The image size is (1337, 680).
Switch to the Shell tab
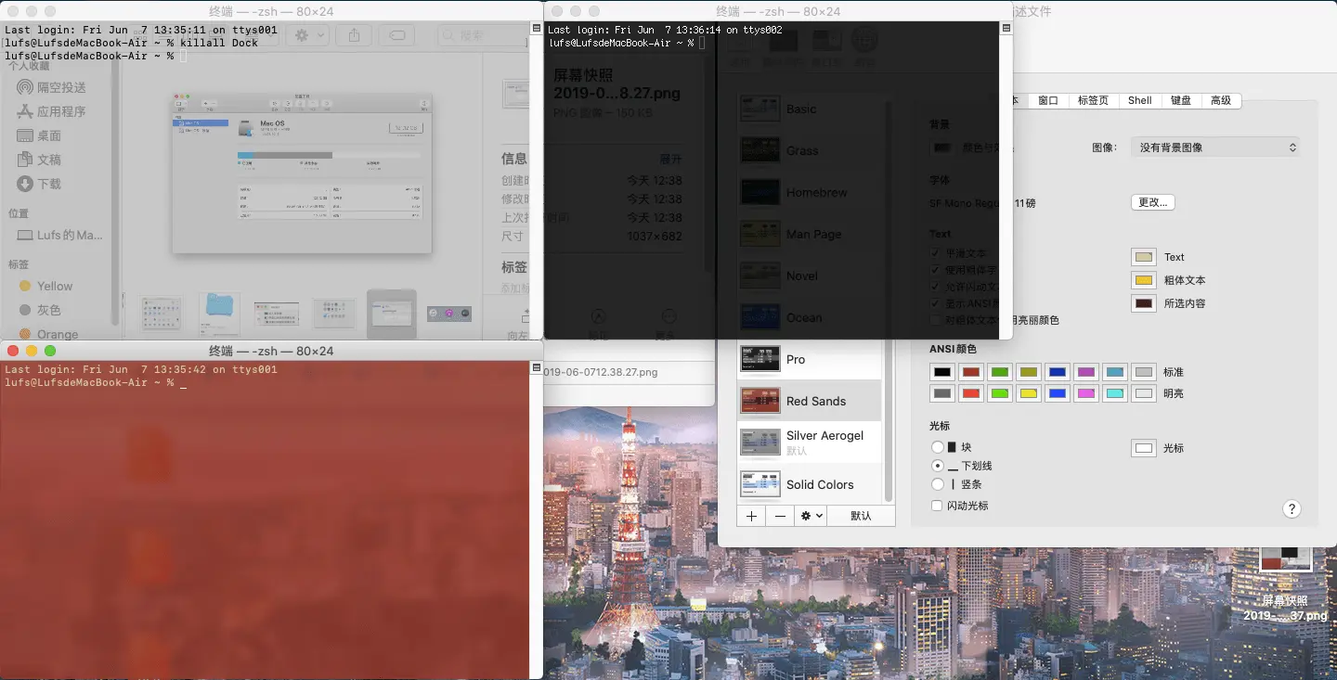coord(1139,100)
